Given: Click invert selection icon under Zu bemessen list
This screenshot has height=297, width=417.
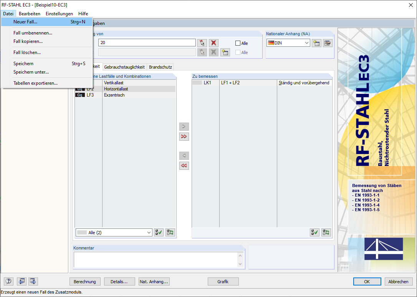Looking at the screenshot, I should [x=326, y=233].
